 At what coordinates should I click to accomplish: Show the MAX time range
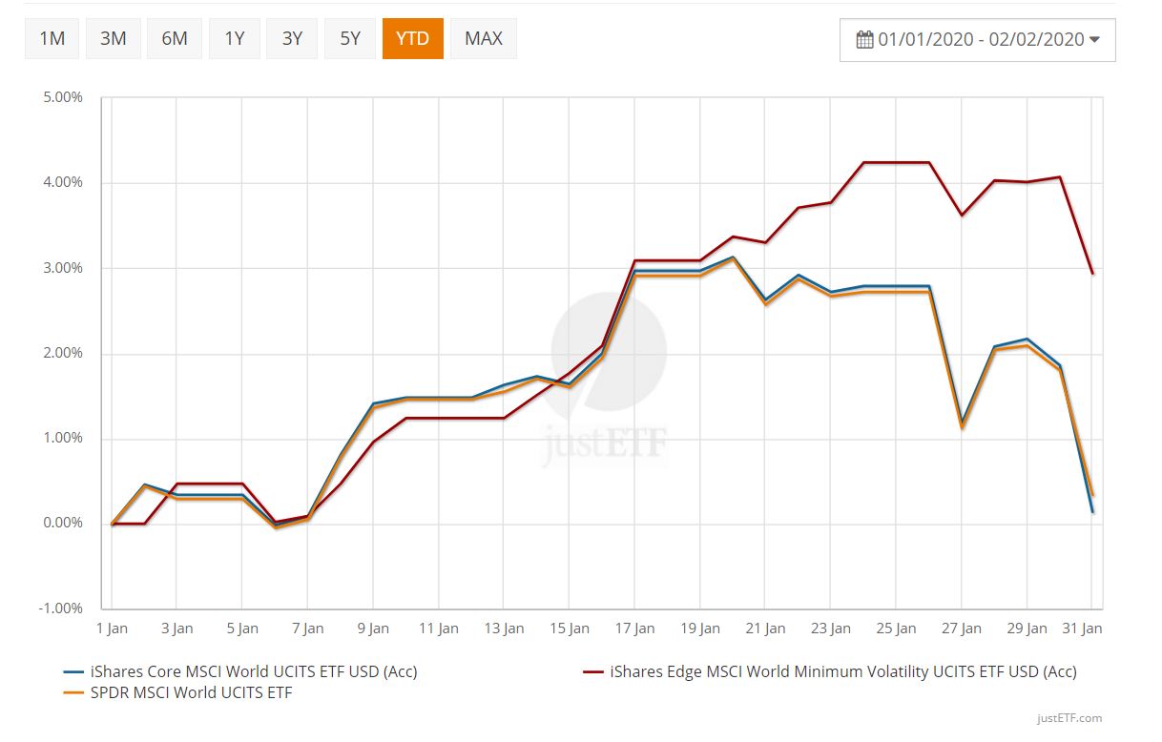coord(484,39)
